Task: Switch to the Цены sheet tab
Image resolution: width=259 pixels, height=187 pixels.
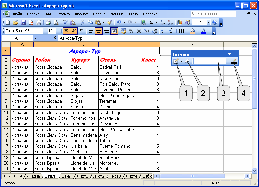Action: point(66,176)
